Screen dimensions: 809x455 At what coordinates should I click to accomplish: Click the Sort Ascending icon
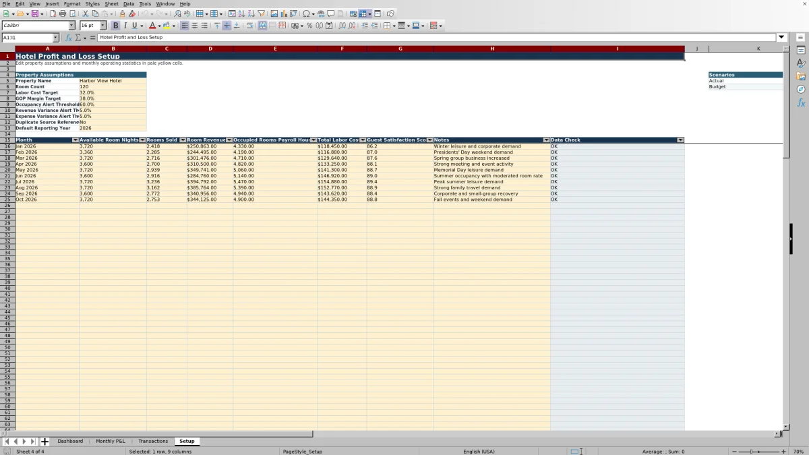coord(242,13)
